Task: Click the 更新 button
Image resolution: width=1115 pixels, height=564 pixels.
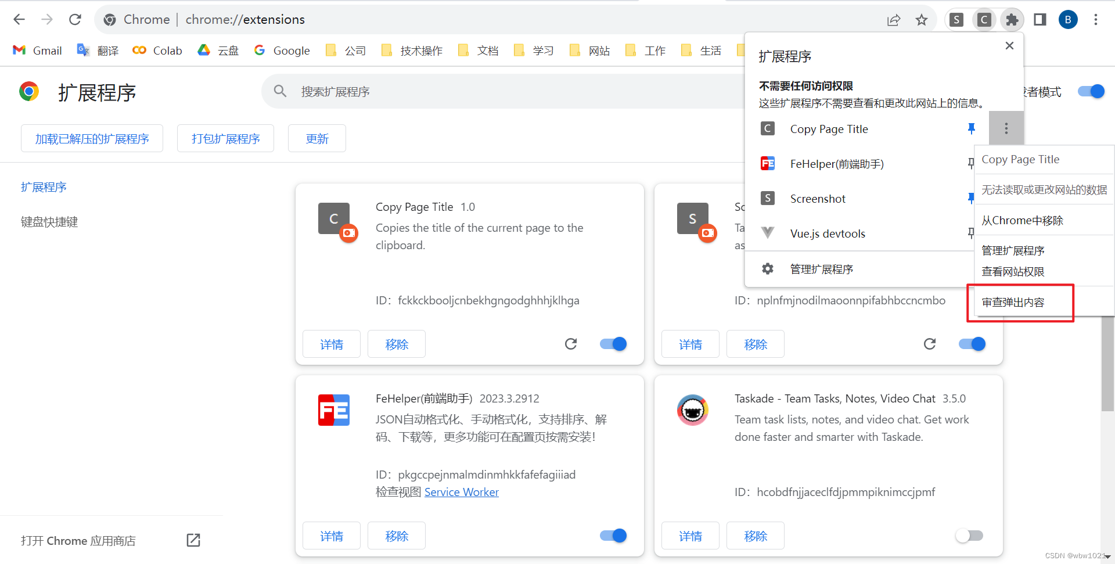Action: 317,138
